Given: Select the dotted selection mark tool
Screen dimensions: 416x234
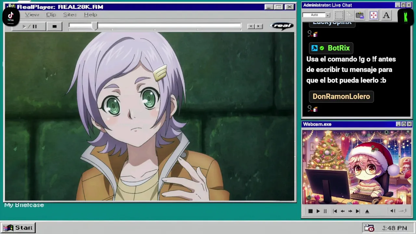Looking at the screenshot, I should point(339,15).
